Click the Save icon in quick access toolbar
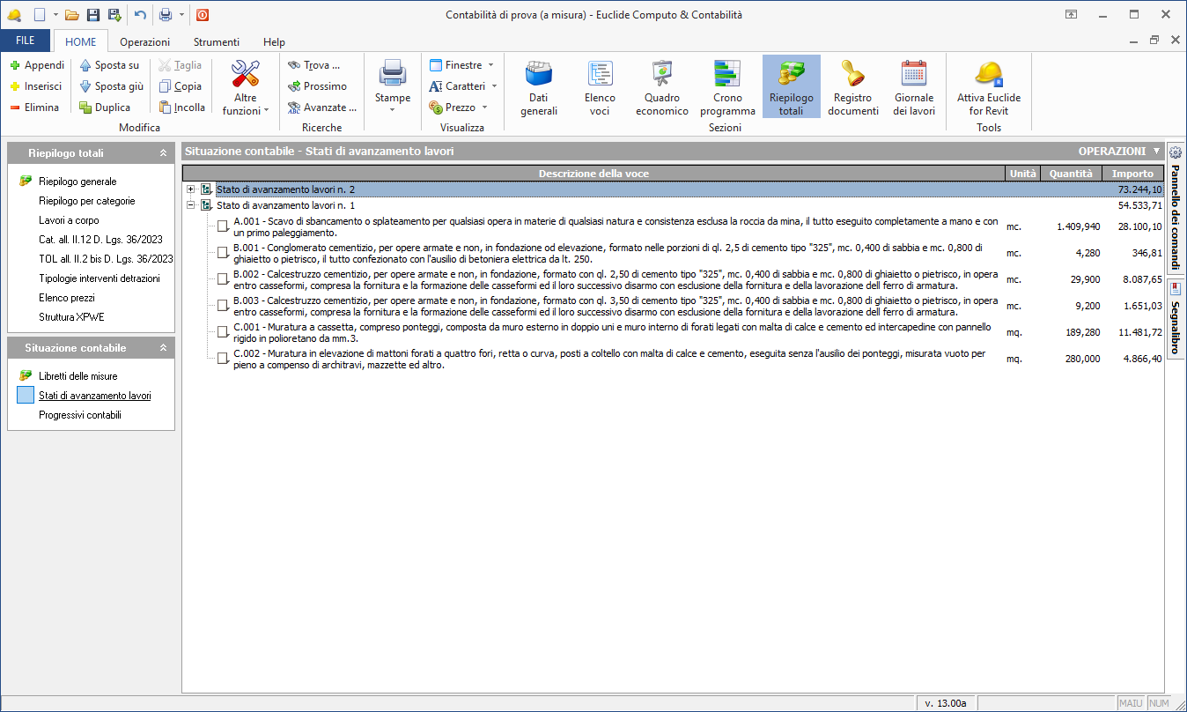 pyautogui.click(x=93, y=15)
